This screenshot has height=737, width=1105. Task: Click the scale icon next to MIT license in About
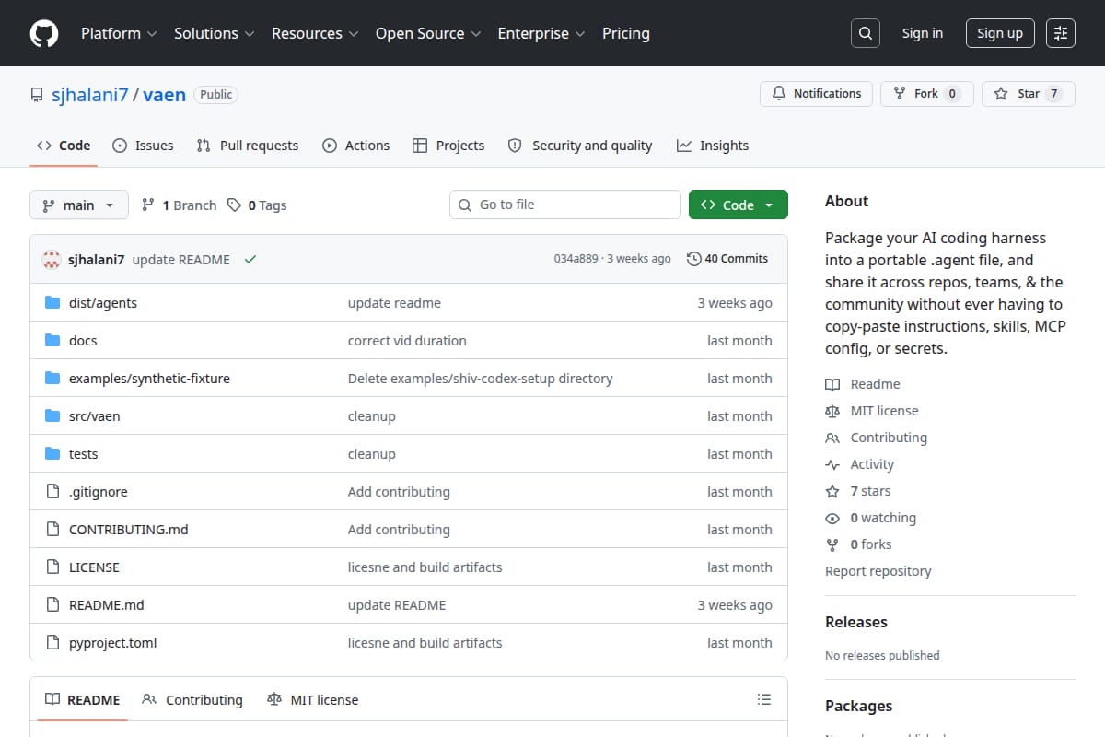pyautogui.click(x=832, y=411)
